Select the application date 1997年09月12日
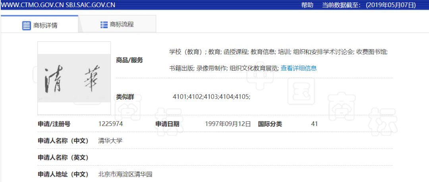Viewport: 429px width, 182px height. pyautogui.click(x=228, y=124)
